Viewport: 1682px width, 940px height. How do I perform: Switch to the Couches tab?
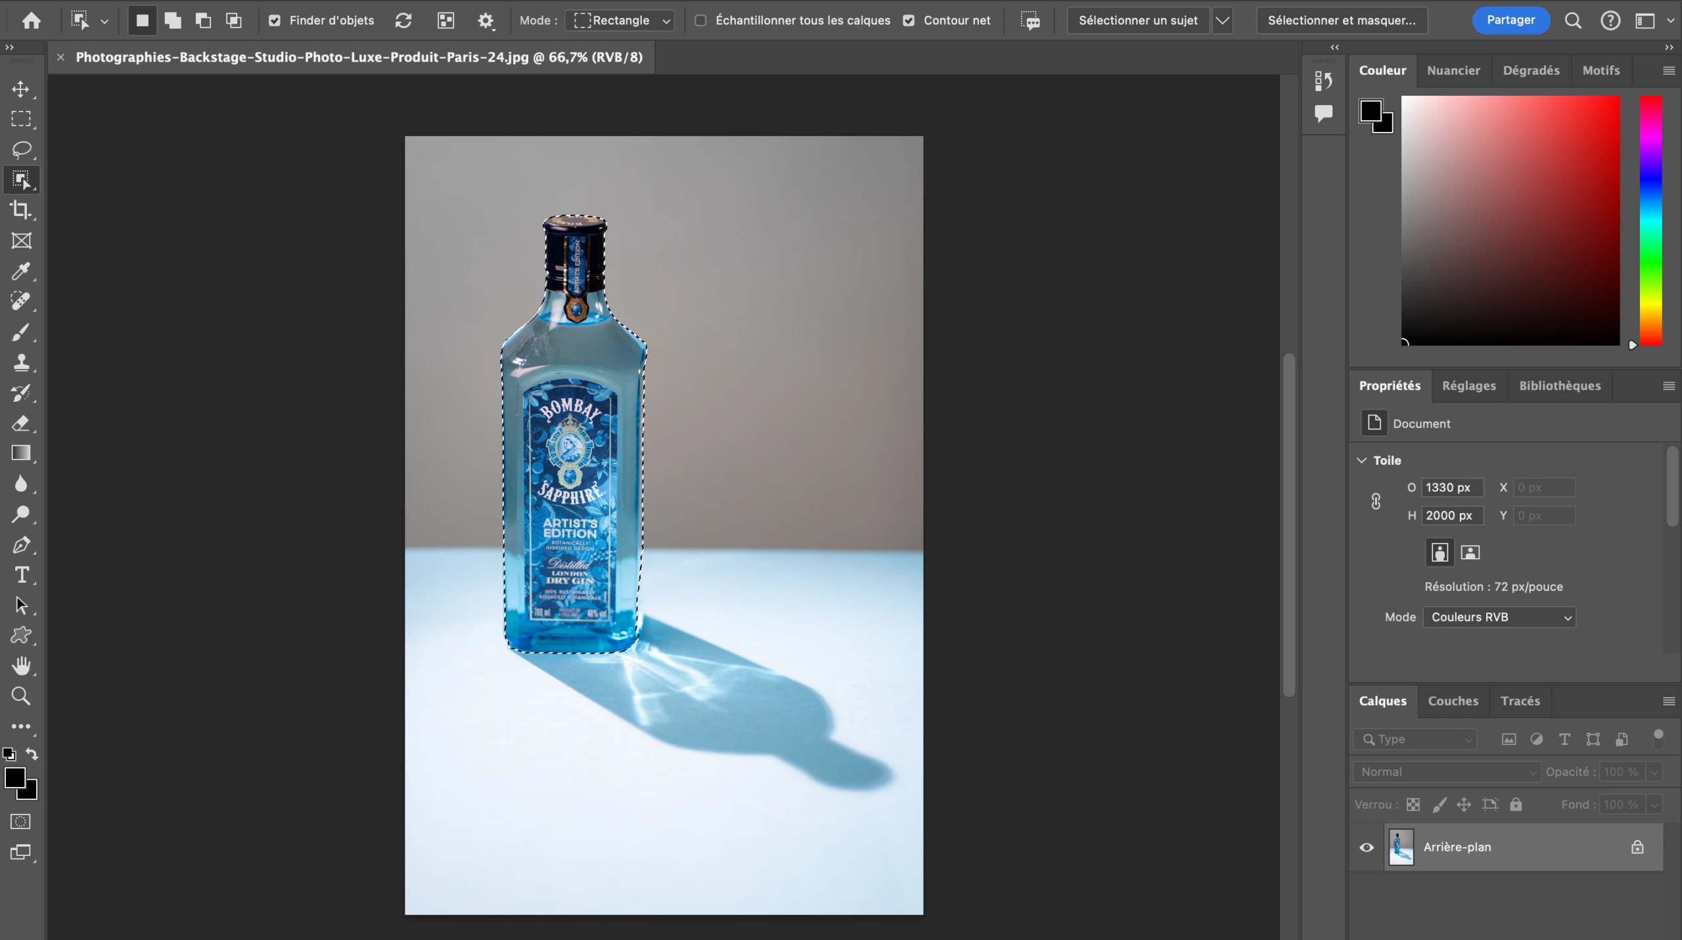pos(1453,701)
